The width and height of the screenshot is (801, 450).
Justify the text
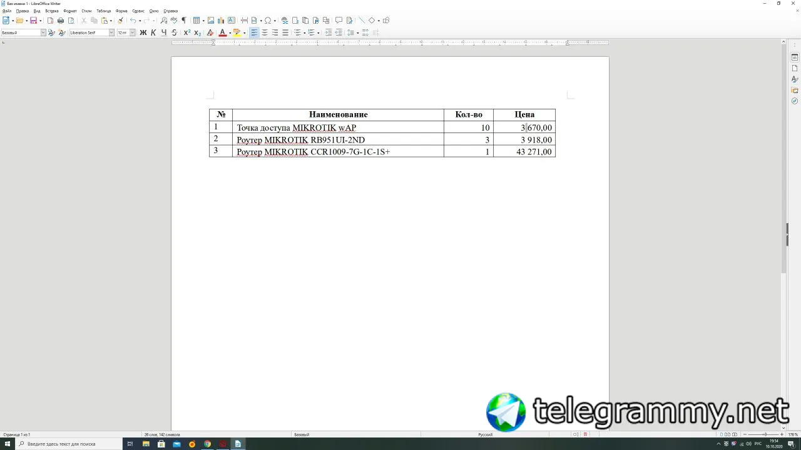tap(285, 32)
